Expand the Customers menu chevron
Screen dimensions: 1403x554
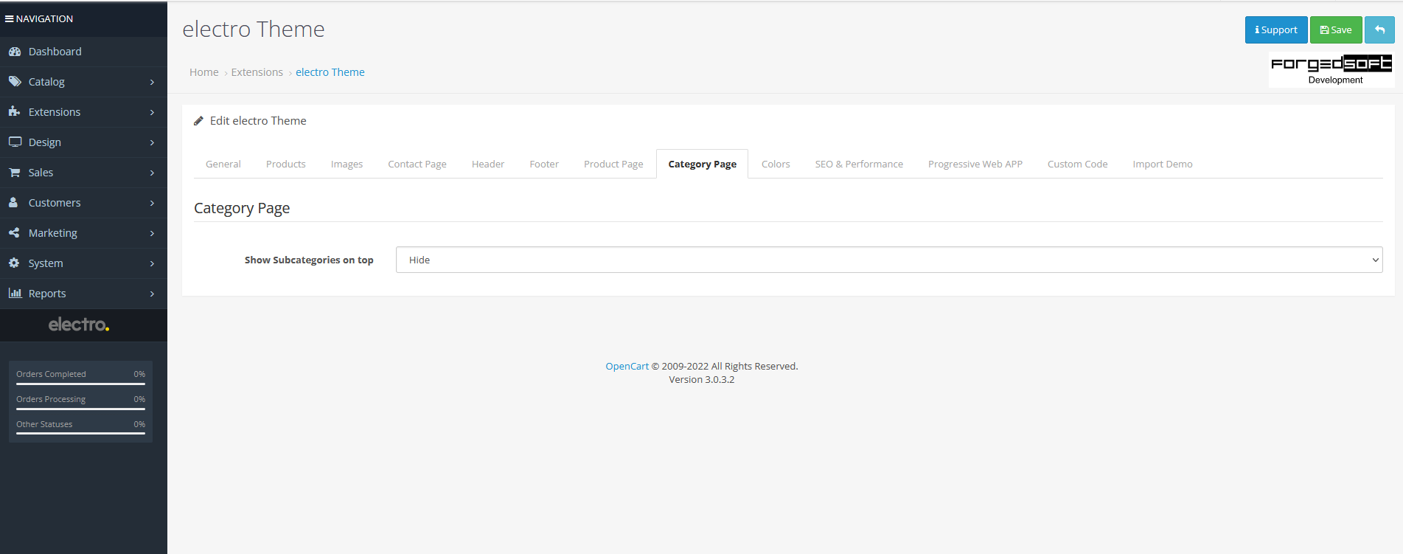tap(152, 203)
